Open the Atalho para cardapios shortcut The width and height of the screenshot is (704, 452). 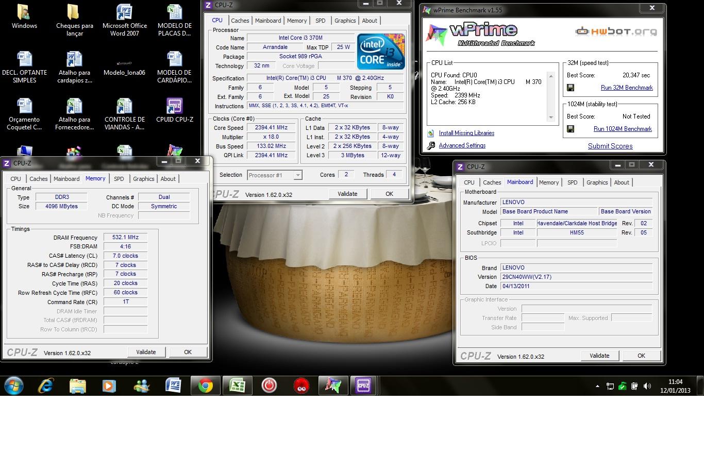pyautogui.click(x=74, y=67)
